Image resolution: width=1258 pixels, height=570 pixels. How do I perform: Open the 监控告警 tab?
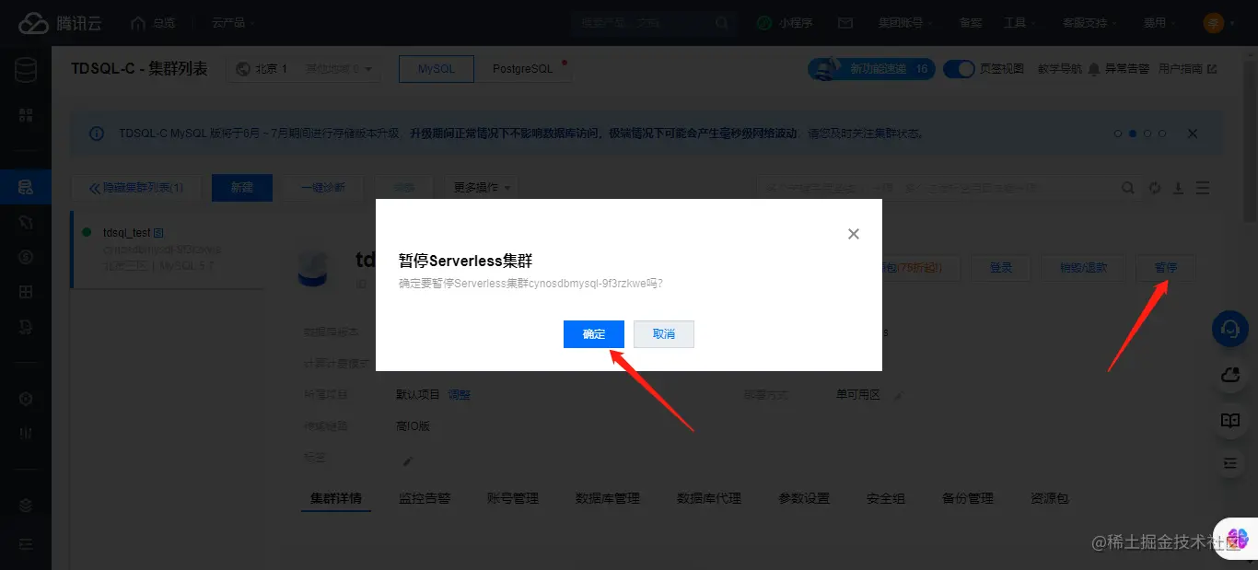[425, 498]
